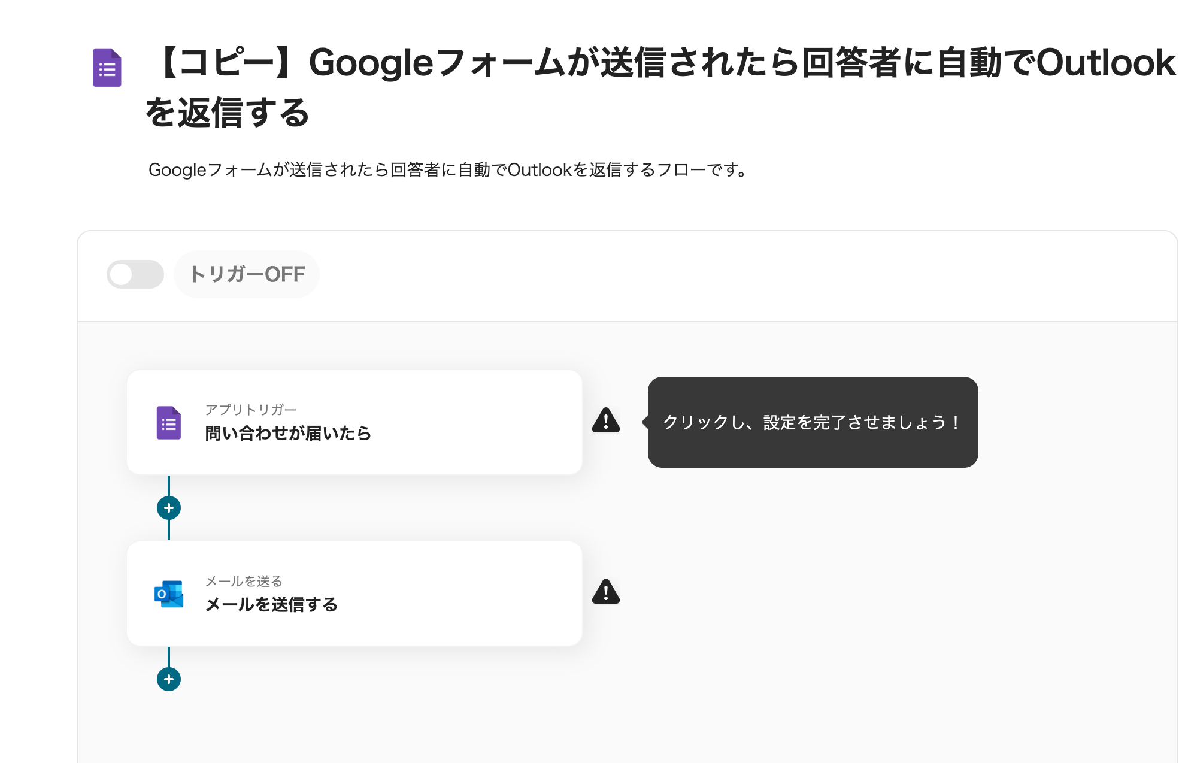Click the plus icon below the Outlook card
The image size is (1182, 763).
point(169,680)
